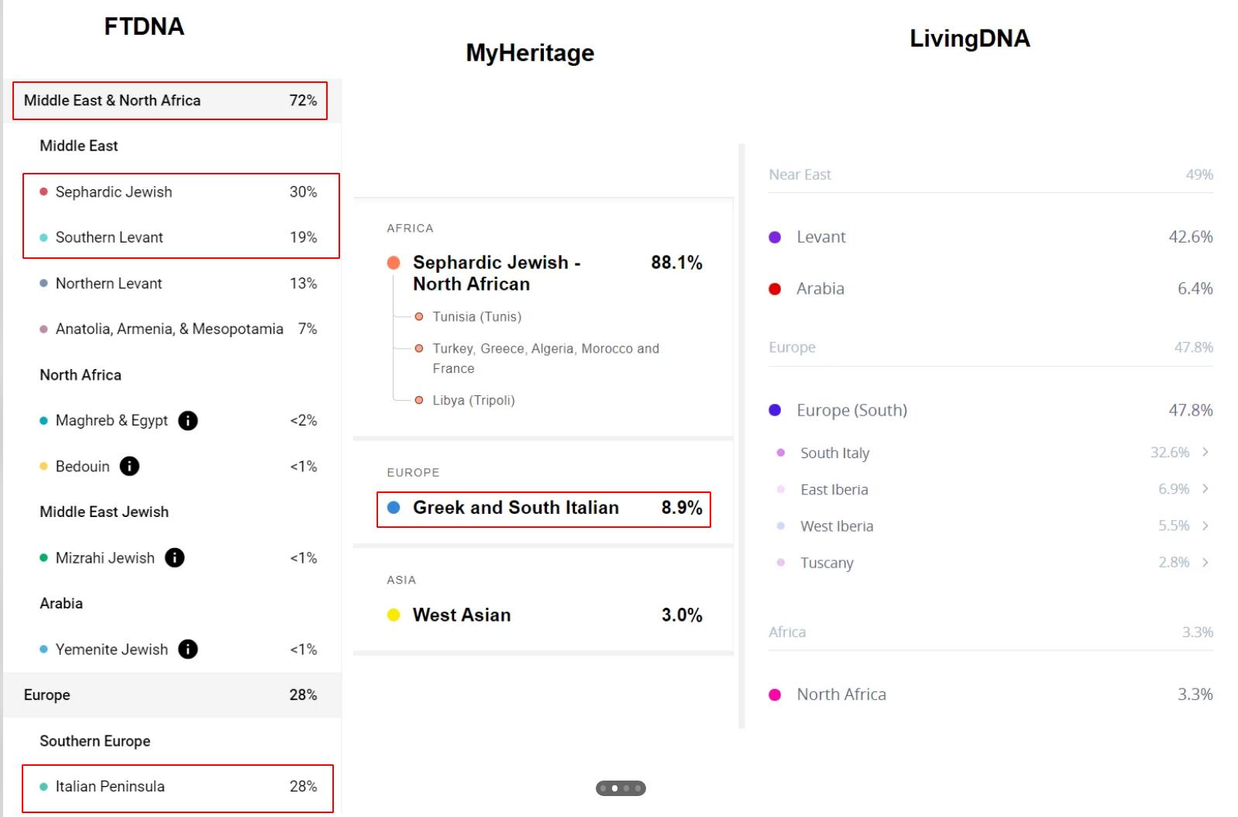Select Middle East & North Africa header row
The height and width of the screenshot is (817, 1238).
point(170,101)
